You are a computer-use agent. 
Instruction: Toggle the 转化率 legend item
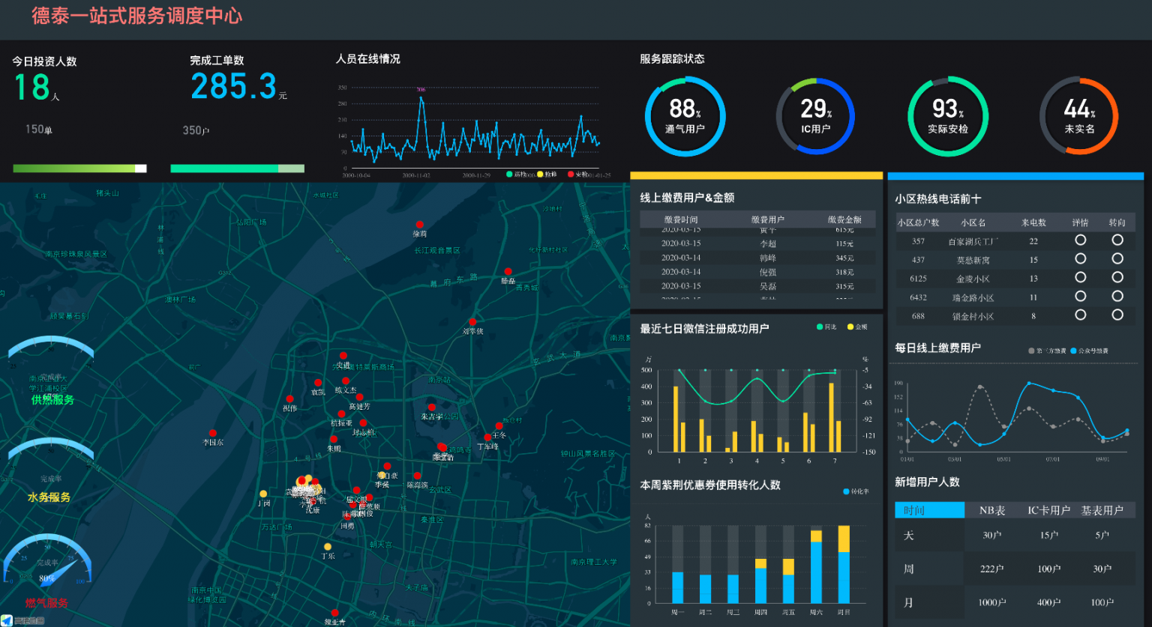pyautogui.click(x=856, y=491)
